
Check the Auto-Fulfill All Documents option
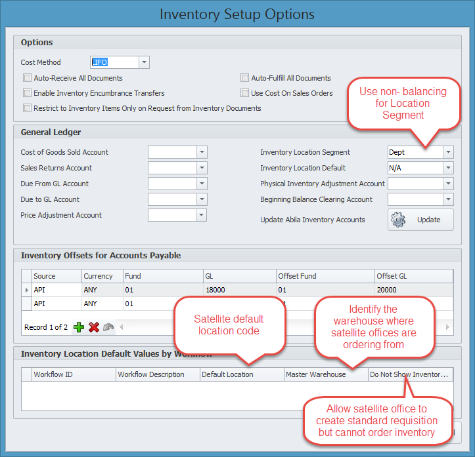pyautogui.click(x=245, y=78)
